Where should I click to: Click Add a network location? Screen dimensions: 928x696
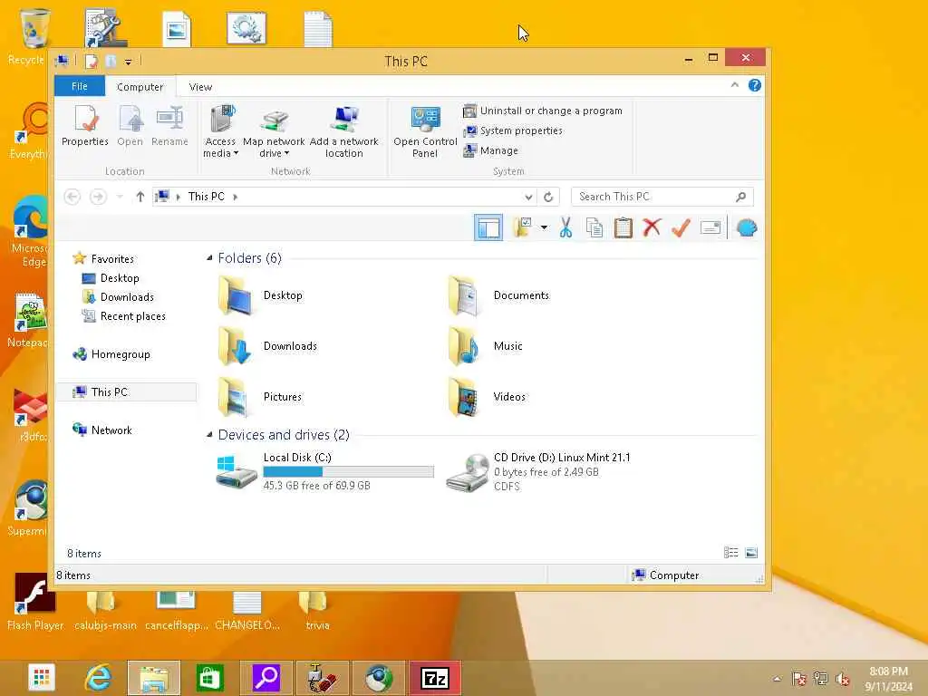[343, 131]
